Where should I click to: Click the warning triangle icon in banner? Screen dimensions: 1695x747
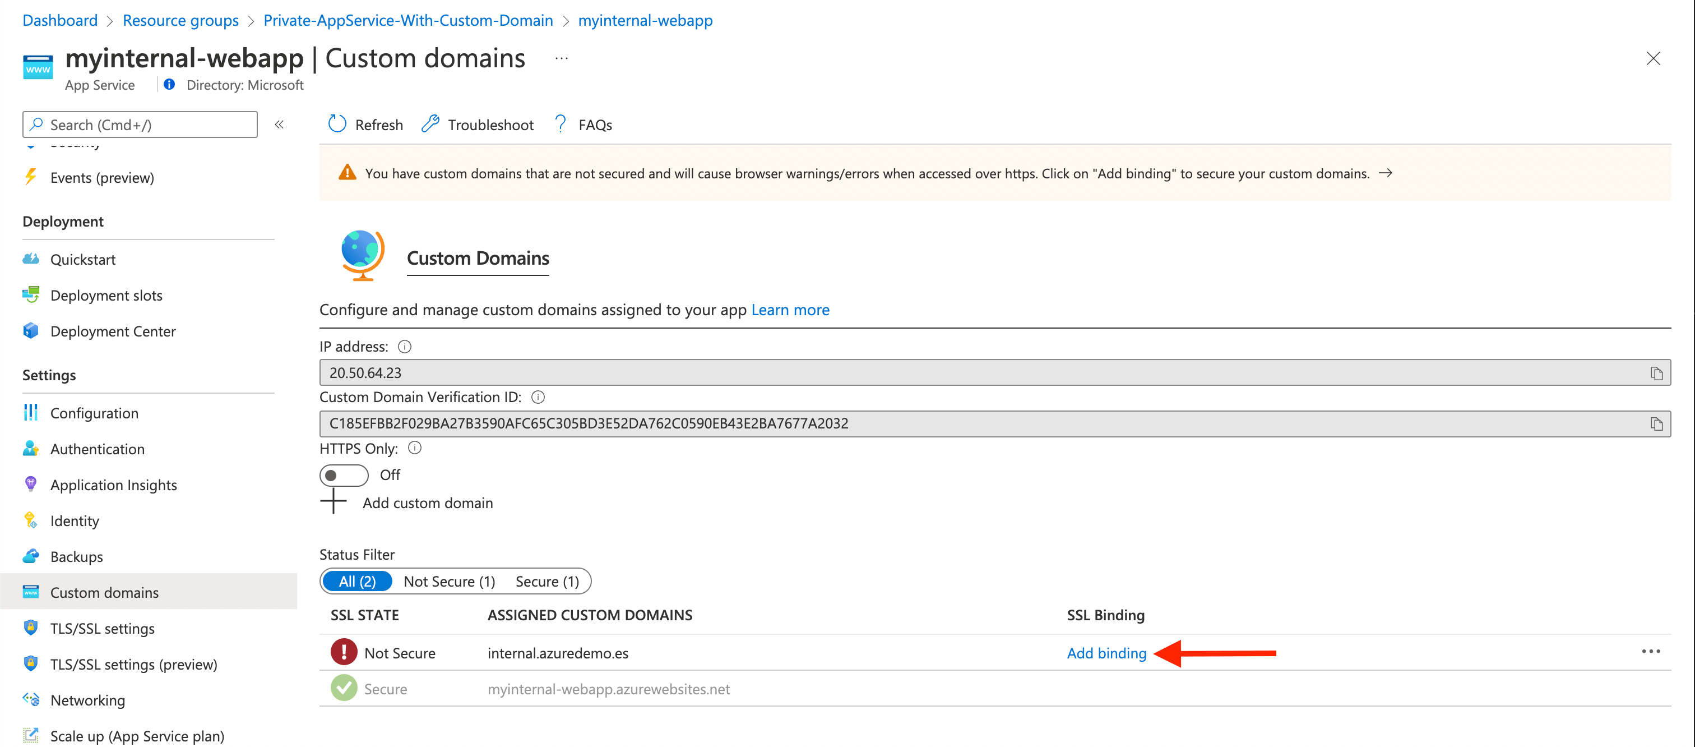click(347, 172)
